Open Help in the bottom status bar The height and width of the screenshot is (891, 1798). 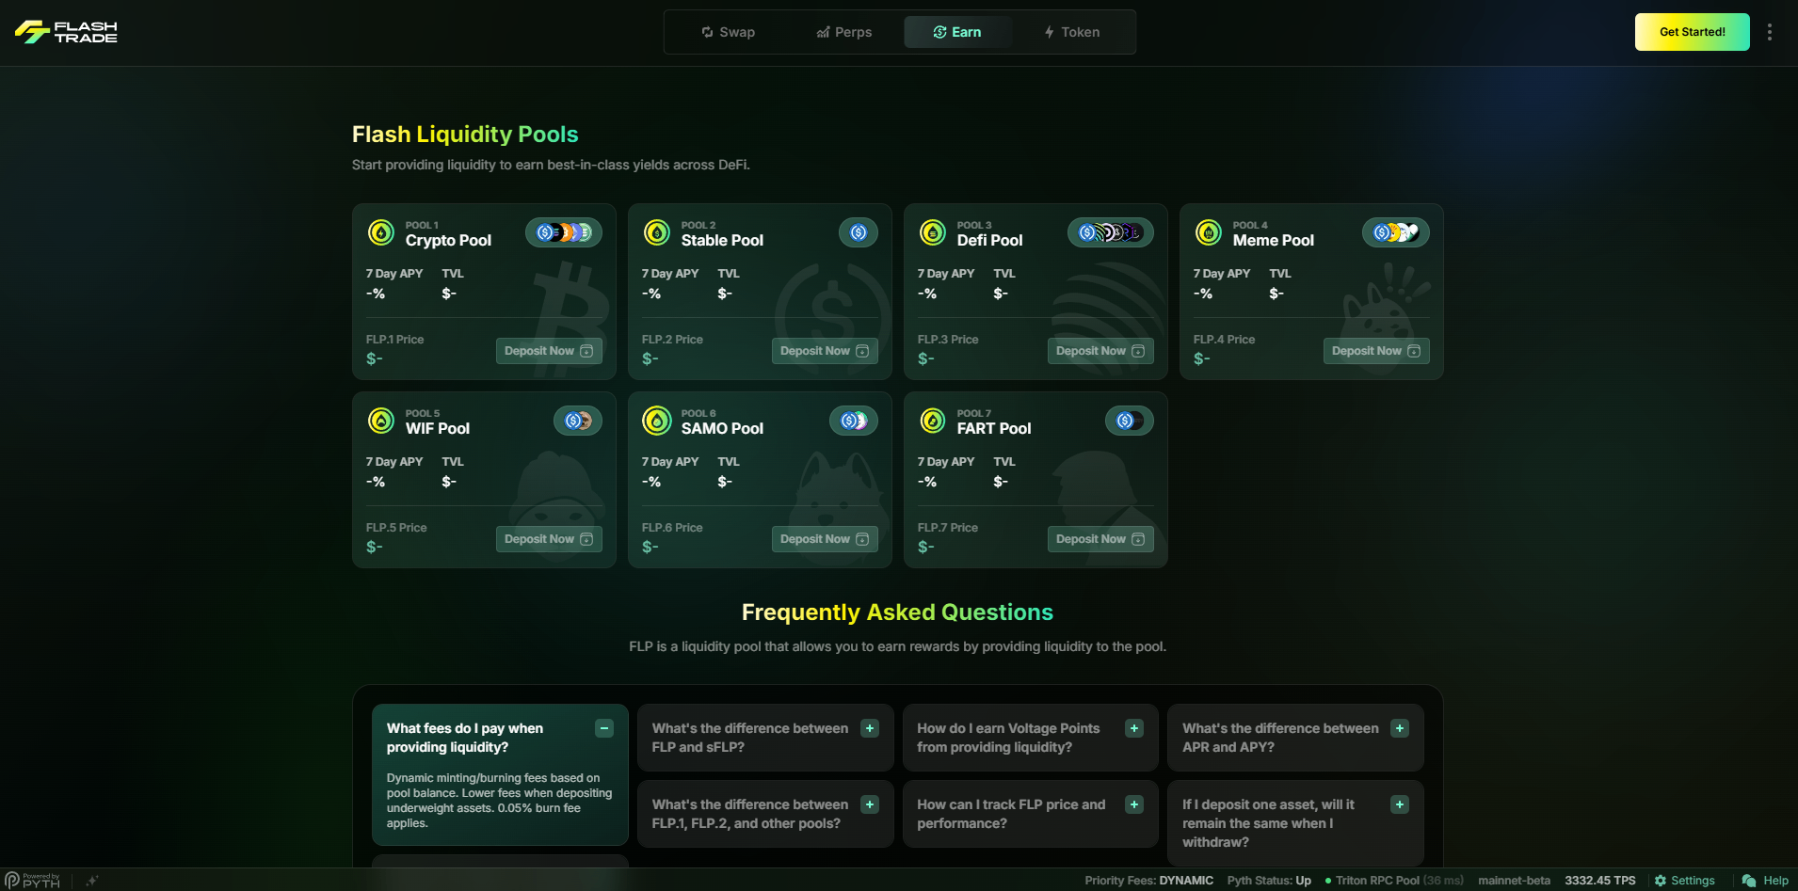coord(1765,881)
